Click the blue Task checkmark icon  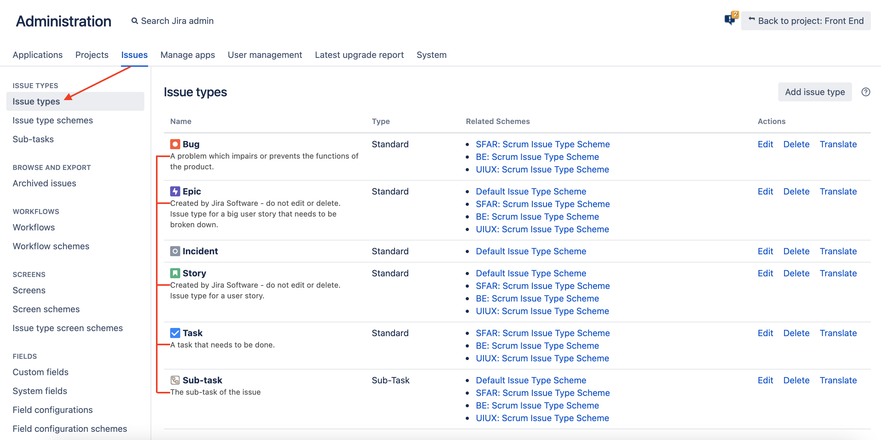[175, 333]
